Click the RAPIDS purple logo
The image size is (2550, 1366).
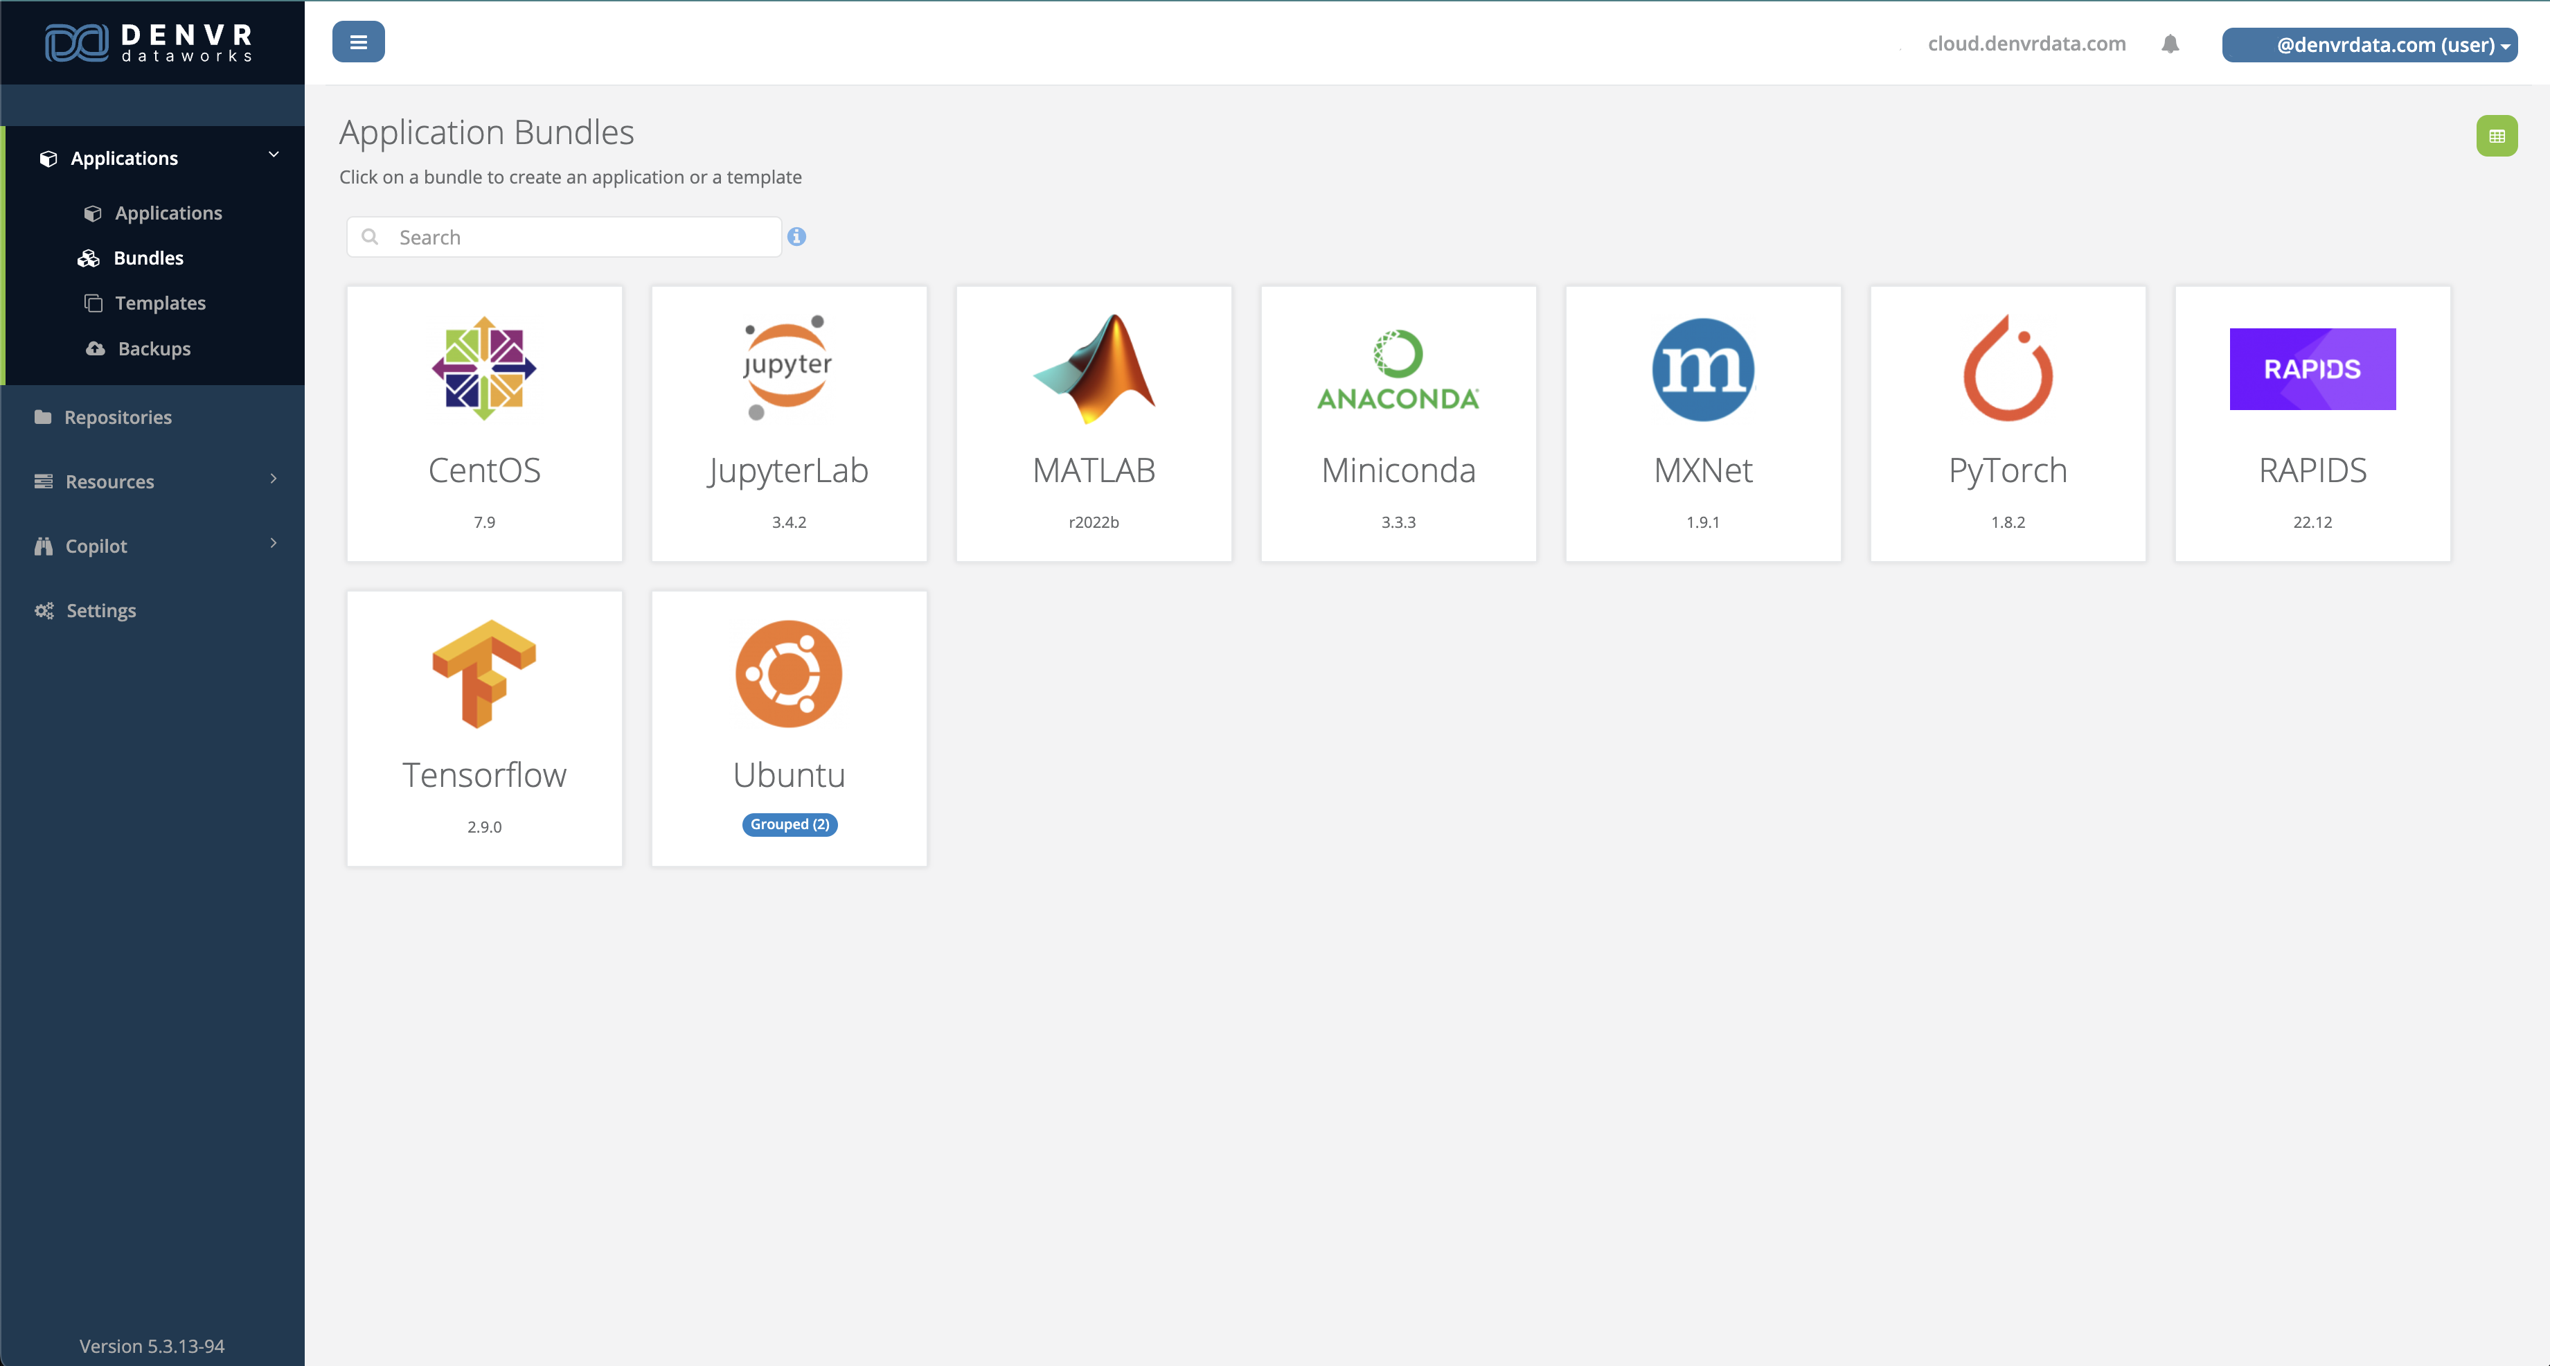[x=2312, y=369]
